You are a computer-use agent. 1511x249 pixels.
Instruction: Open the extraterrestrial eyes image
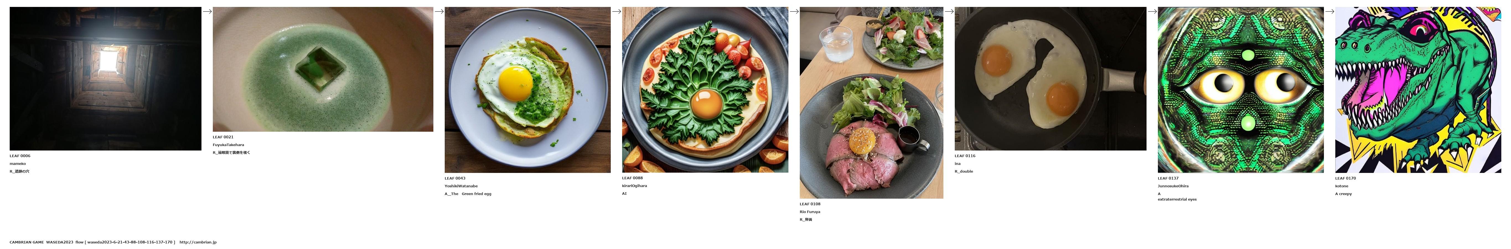1241,90
